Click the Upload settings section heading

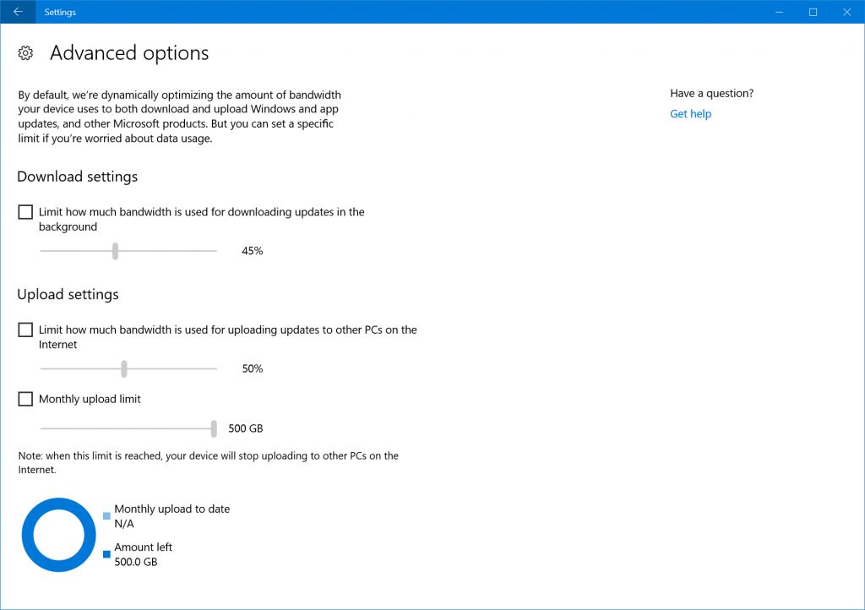point(68,294)
